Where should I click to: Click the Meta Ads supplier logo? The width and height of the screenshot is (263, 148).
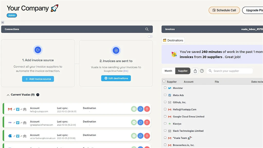point(170,95)
